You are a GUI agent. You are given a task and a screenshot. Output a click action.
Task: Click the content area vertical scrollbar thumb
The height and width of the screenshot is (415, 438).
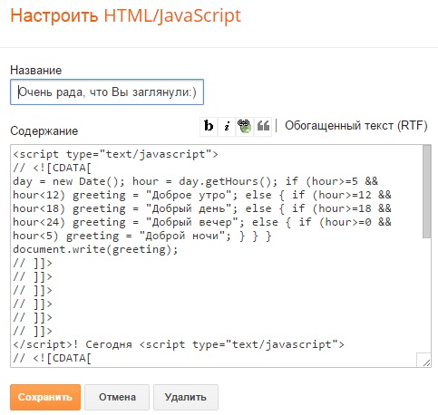[x=426, y=191]
